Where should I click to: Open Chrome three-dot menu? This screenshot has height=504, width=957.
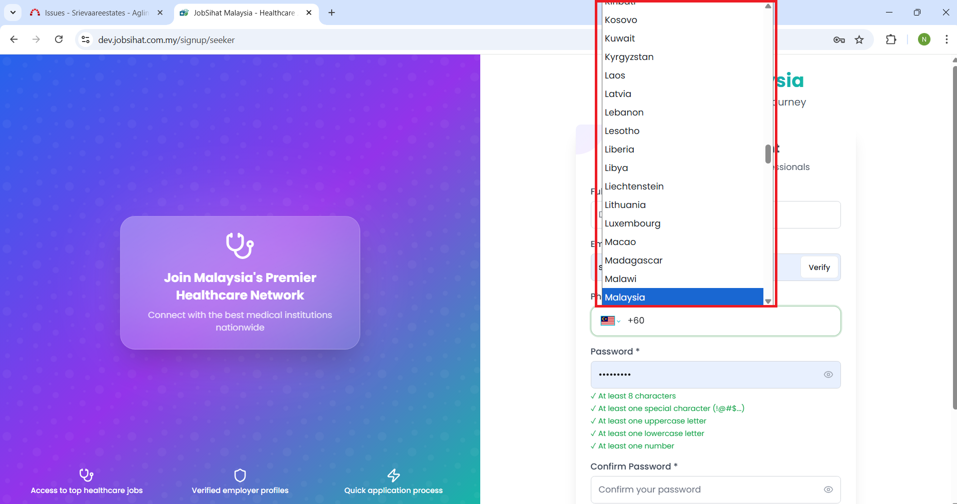pos(946,39)
